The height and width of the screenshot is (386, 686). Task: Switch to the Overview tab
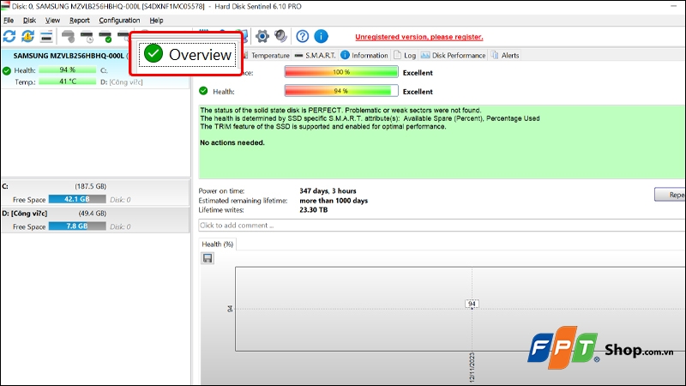[188, 55]
